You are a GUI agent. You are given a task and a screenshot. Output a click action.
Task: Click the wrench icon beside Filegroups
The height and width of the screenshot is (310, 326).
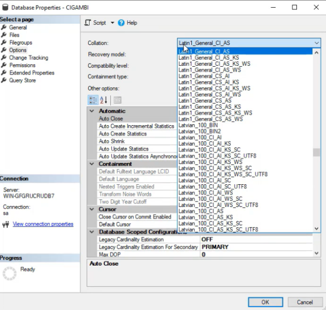(x=4, y=42)
